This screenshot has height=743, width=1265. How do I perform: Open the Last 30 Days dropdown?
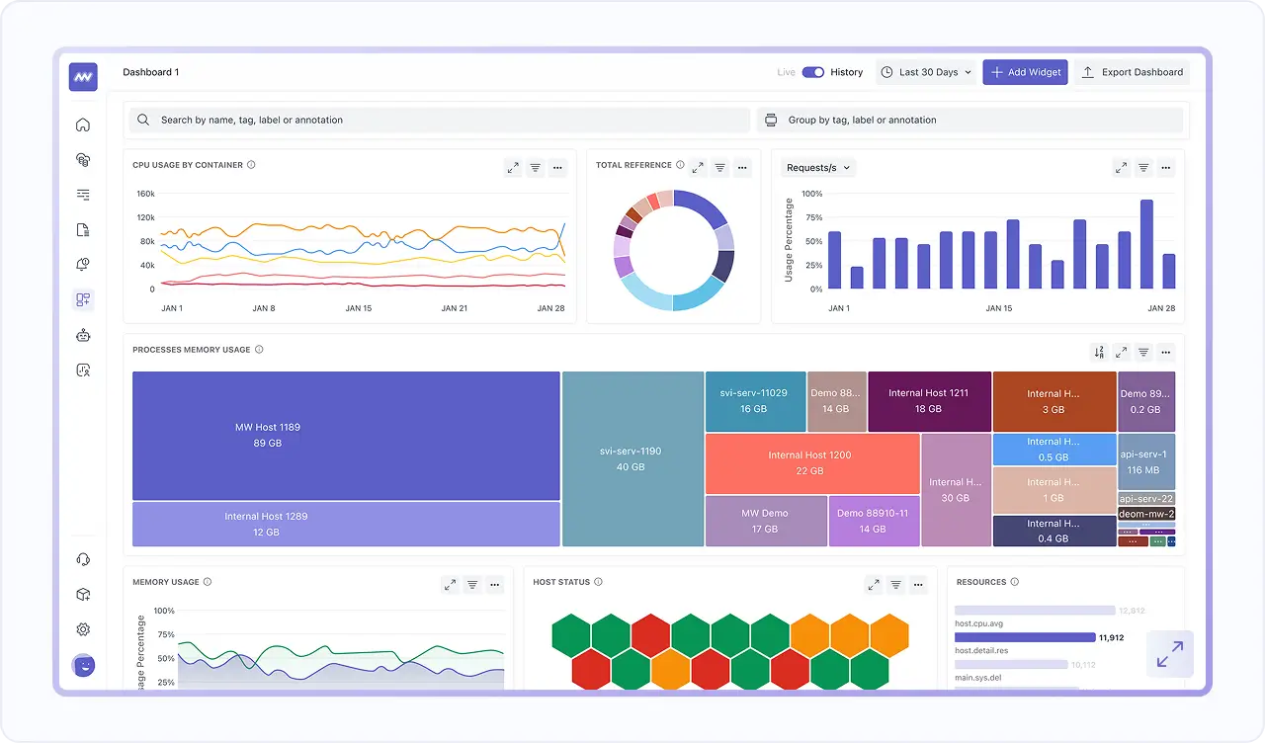click(926, 72)
